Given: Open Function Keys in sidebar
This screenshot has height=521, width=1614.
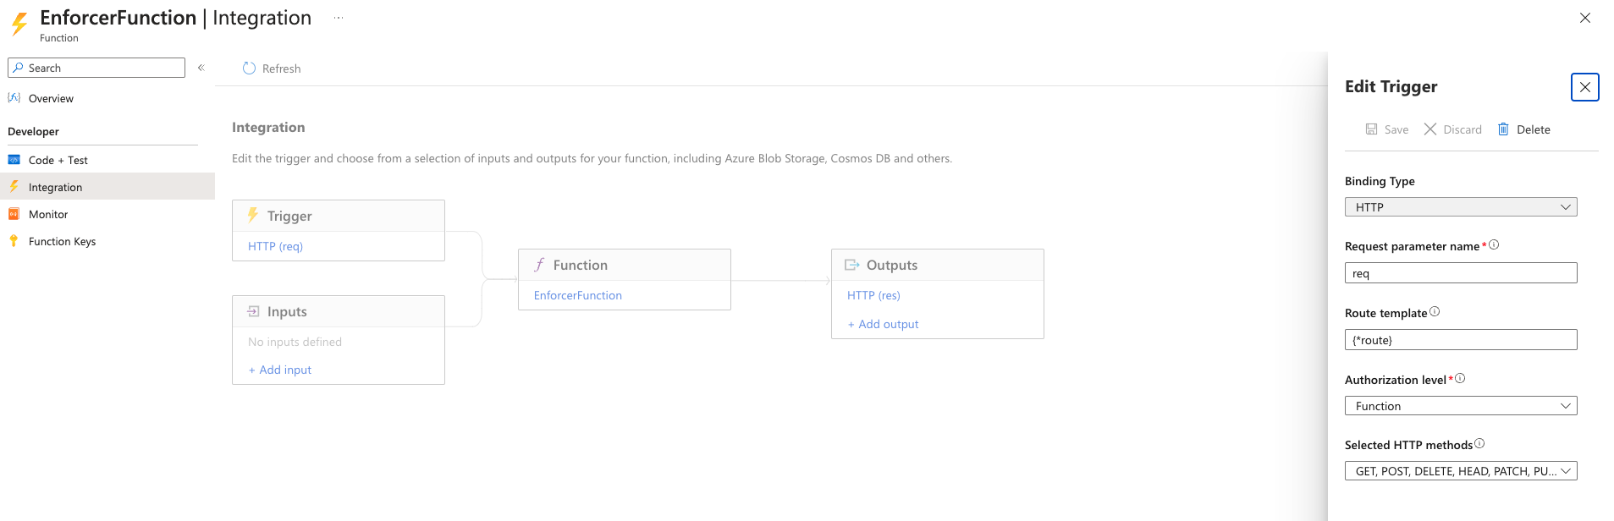Looking at the screenshot, I should click(x=62, y=241).
